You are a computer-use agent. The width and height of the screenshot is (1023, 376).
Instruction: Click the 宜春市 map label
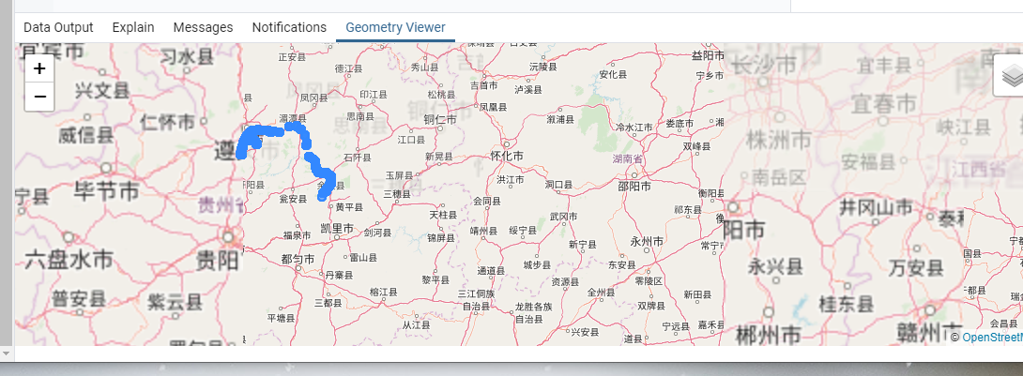883,103
